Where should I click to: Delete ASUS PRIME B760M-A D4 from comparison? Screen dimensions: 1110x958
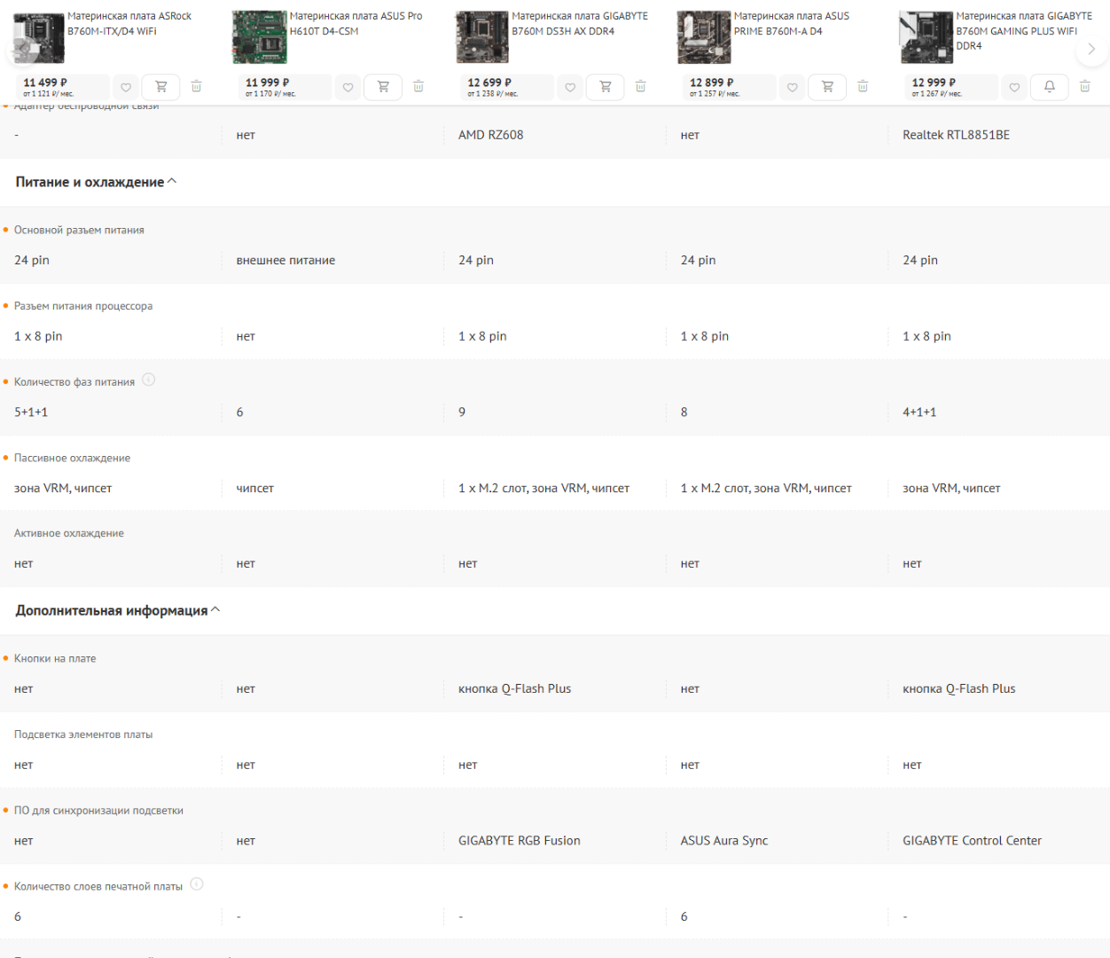(863, 87)
